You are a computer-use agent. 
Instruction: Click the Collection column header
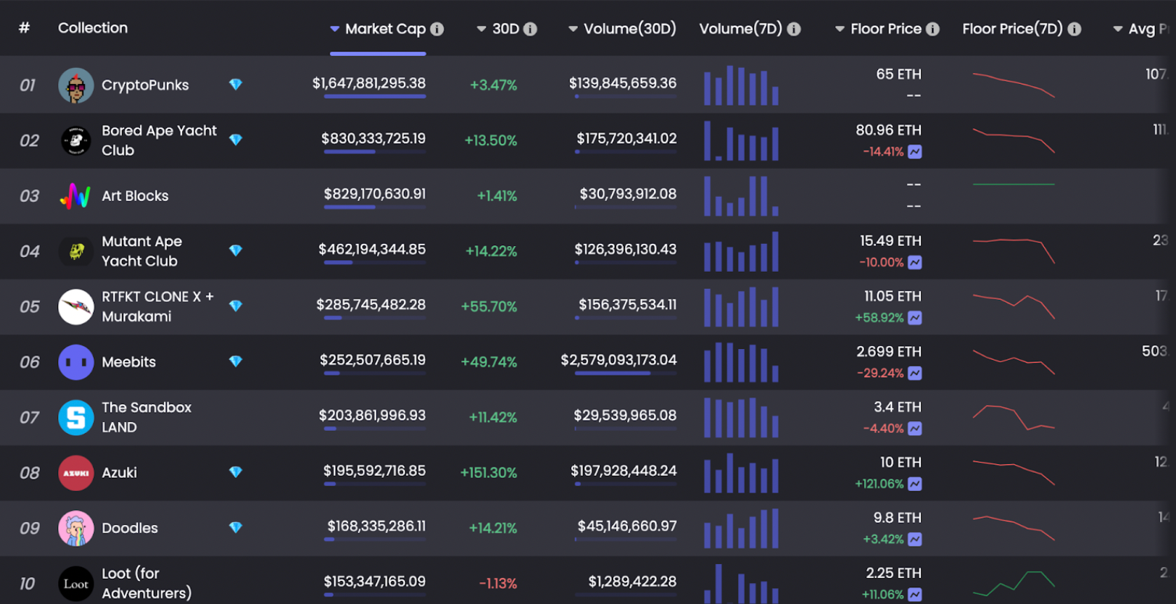point(93,28)
